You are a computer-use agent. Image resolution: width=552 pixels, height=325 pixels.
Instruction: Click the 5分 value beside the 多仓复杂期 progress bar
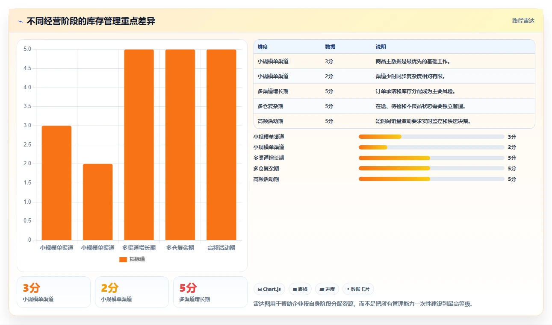pyautogui.click(x=512, y=169)
